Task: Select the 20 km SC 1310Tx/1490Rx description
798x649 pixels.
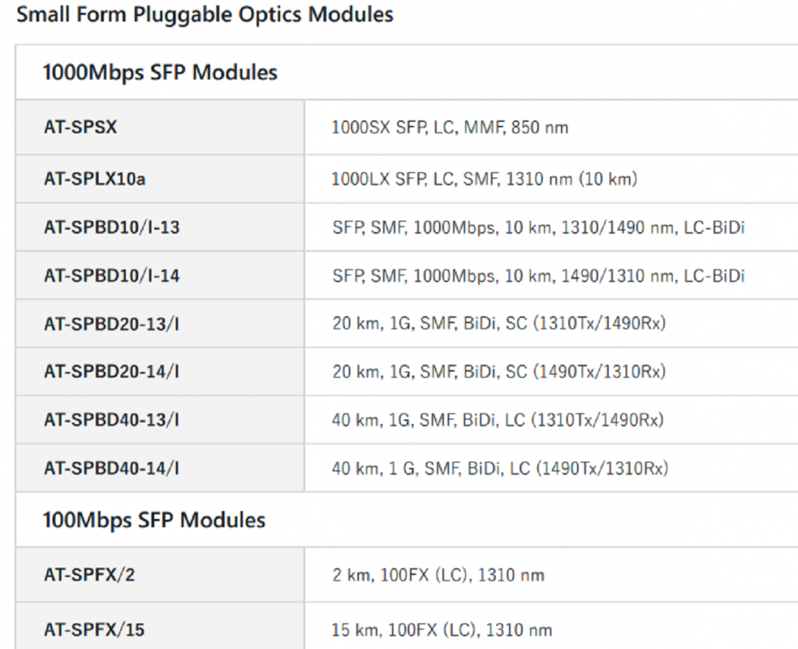Action: coord(499,324)
